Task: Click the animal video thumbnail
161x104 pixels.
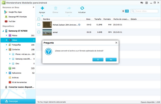Action: [47, 32]
